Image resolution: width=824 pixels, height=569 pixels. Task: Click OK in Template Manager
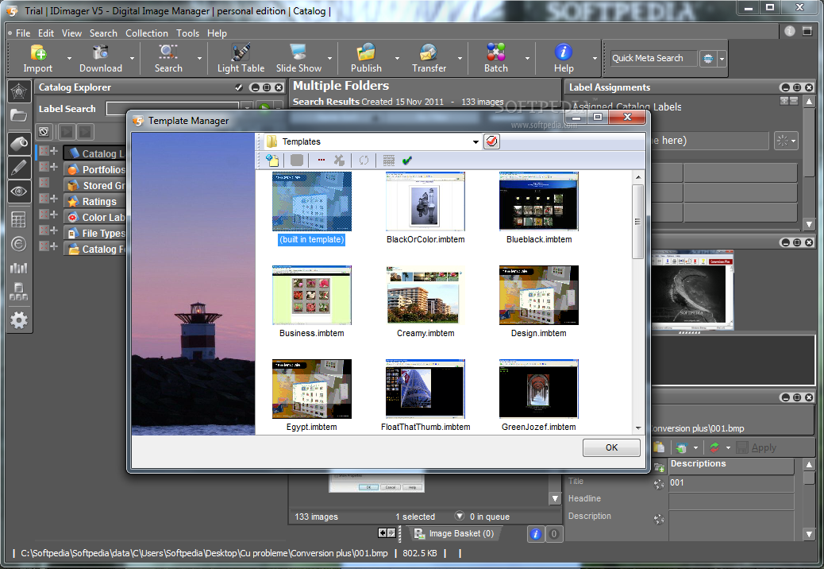(x=611, y=447)
